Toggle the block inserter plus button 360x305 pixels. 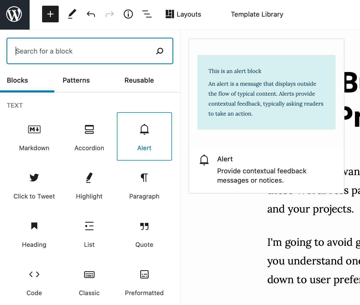click(50, 14)
